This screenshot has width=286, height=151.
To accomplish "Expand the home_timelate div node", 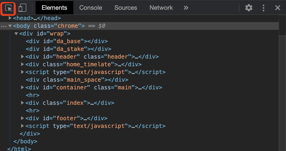I will 22,64.
